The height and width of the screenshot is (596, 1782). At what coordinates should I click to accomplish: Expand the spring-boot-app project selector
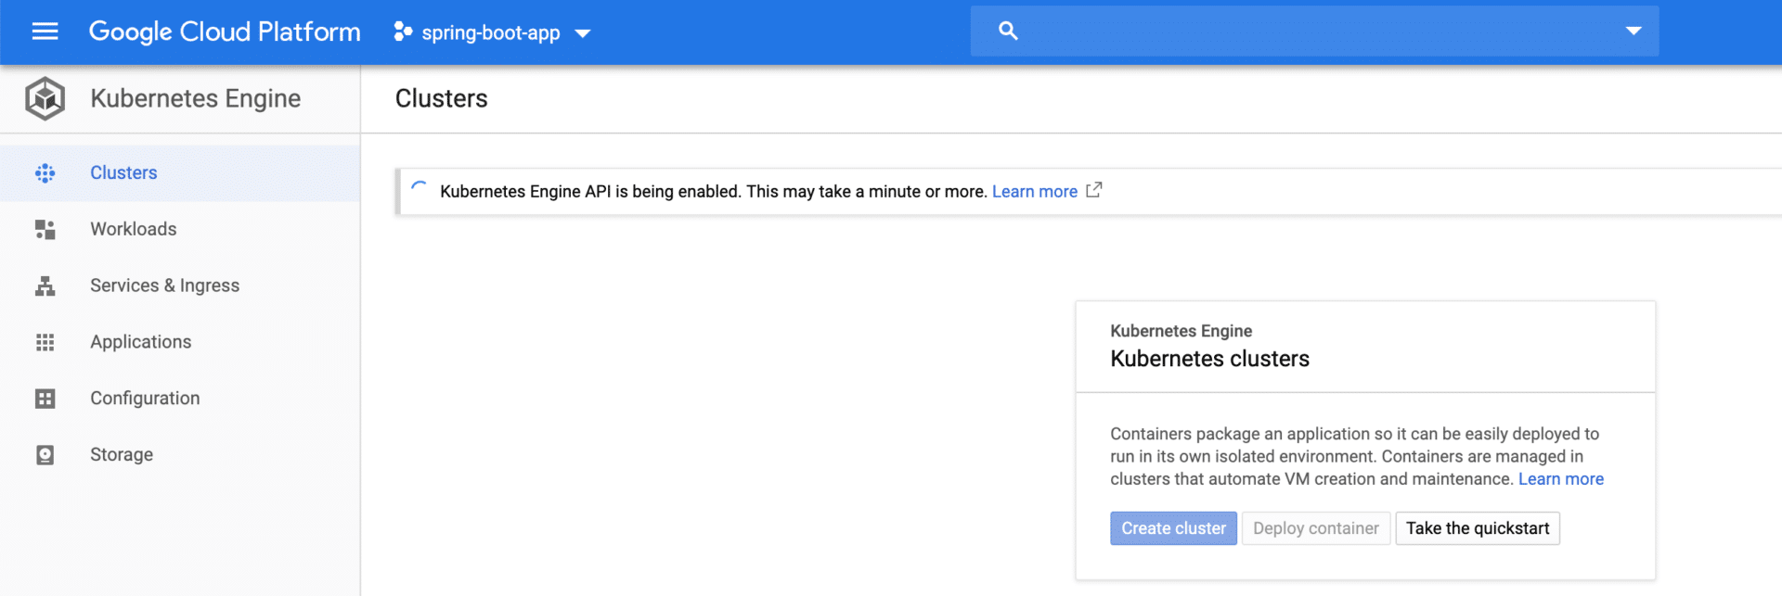click(492, 32)
